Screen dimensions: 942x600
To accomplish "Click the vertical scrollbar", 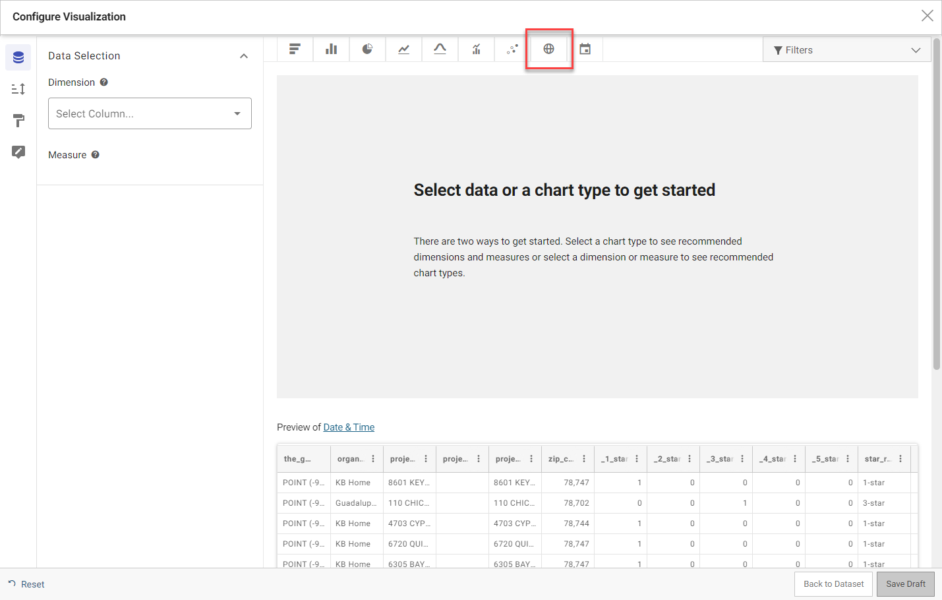I will (937, 205).
